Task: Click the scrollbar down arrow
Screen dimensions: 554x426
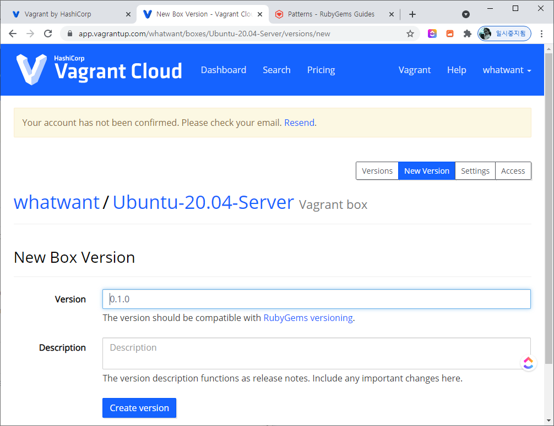Action: (x=548, y=420)
